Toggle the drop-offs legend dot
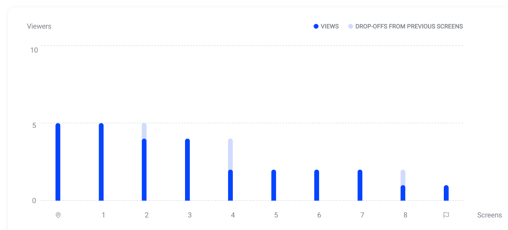Screen dimensions: 508x230 coord(351,26)
